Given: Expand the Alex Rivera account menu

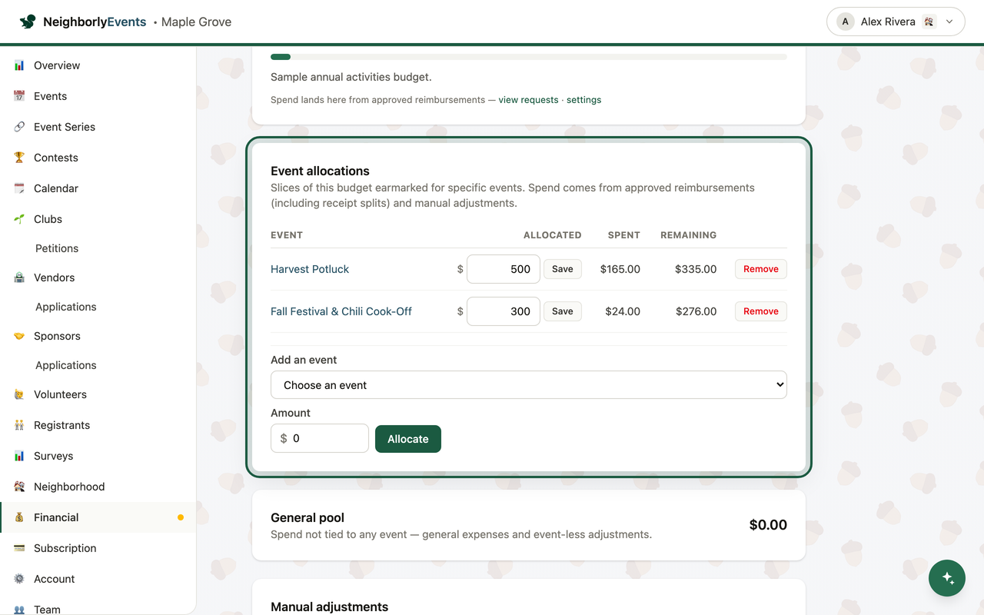Looking at the screenshot, I should 896,22.
